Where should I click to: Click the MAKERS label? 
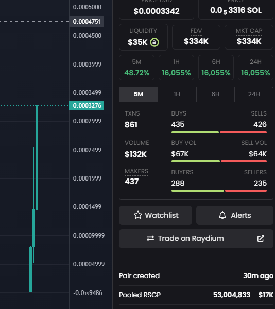pyautogui.click(x=136, y=171)
